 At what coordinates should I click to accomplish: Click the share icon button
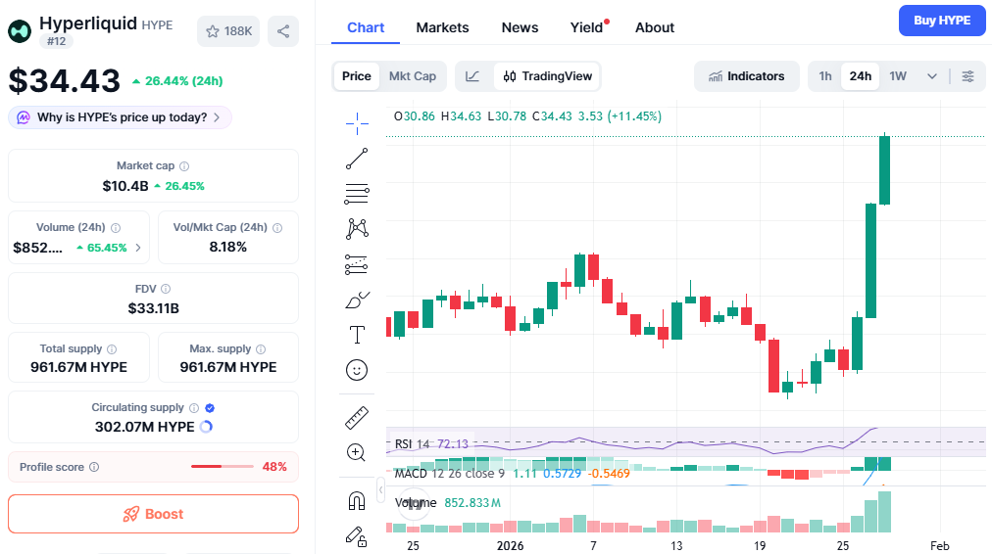pyautogui.click(x=283, y=31)
